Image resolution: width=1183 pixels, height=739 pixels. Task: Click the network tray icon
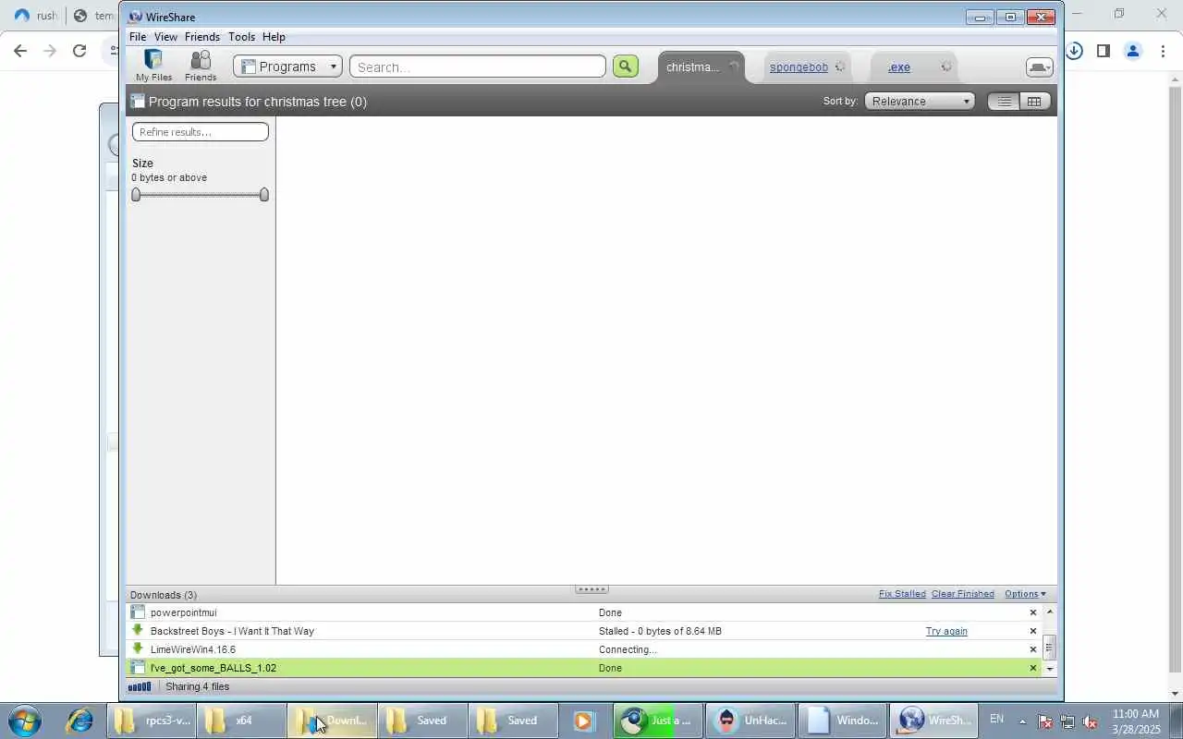[x=1067, y=721]
